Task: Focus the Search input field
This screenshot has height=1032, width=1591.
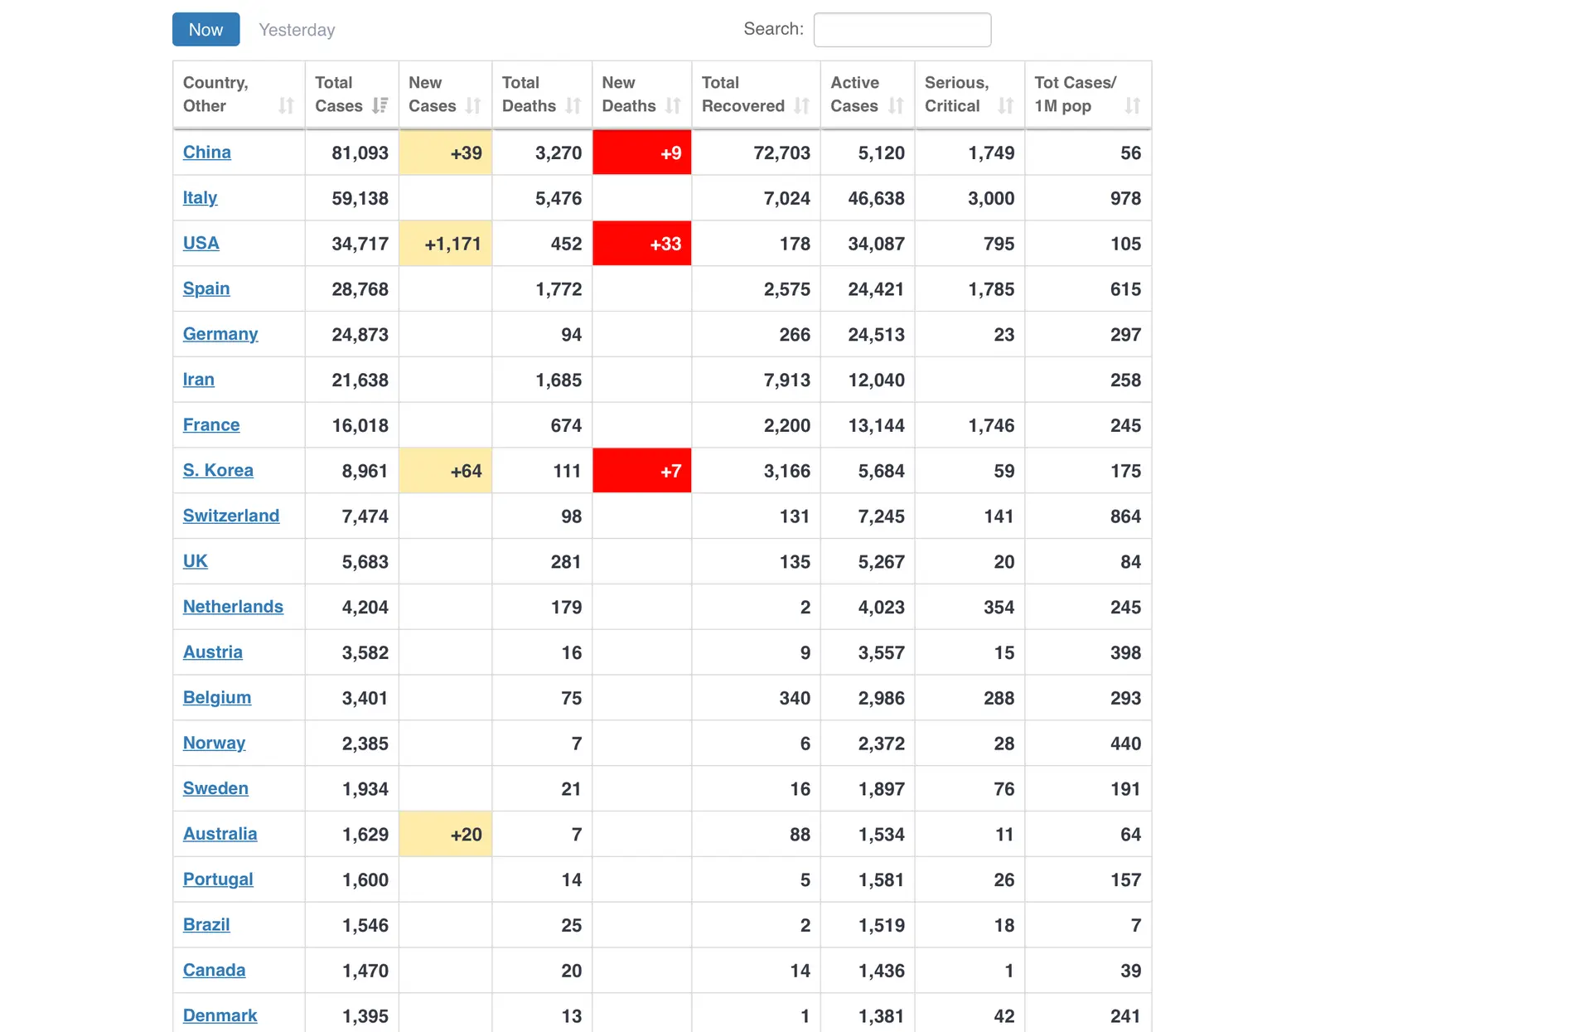Action: pos(902,30)
